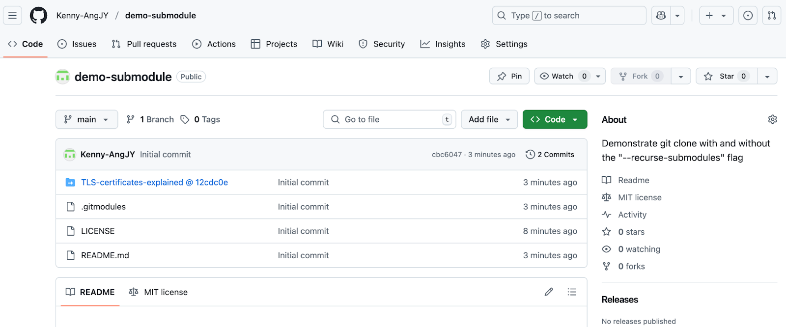Open commit hash cbc6047
Viewport: 786px width, 327px height.
click(x=447, y=155)
